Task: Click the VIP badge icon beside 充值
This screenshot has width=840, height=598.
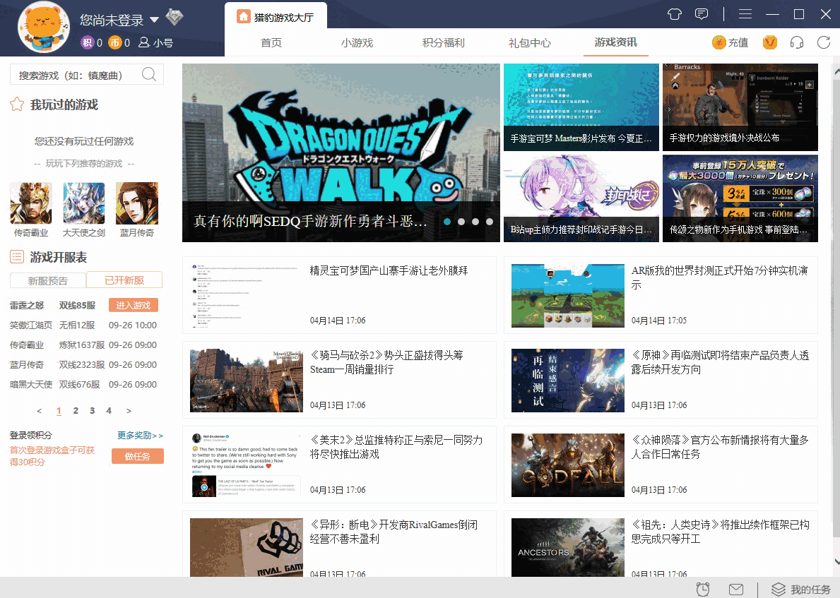Action: coord(770,42)
